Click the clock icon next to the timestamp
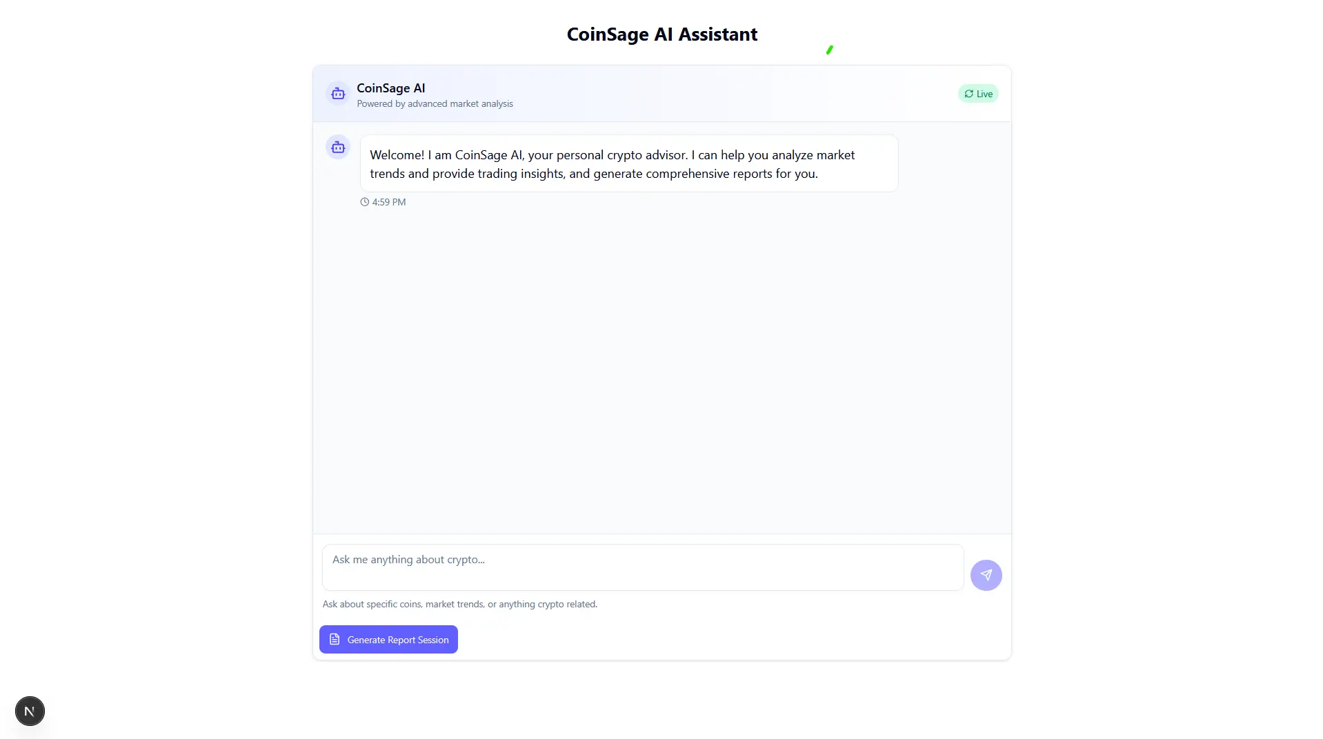Image resolution: width=1323 pixels, height=739 pixels. click(x=364, y=201)
